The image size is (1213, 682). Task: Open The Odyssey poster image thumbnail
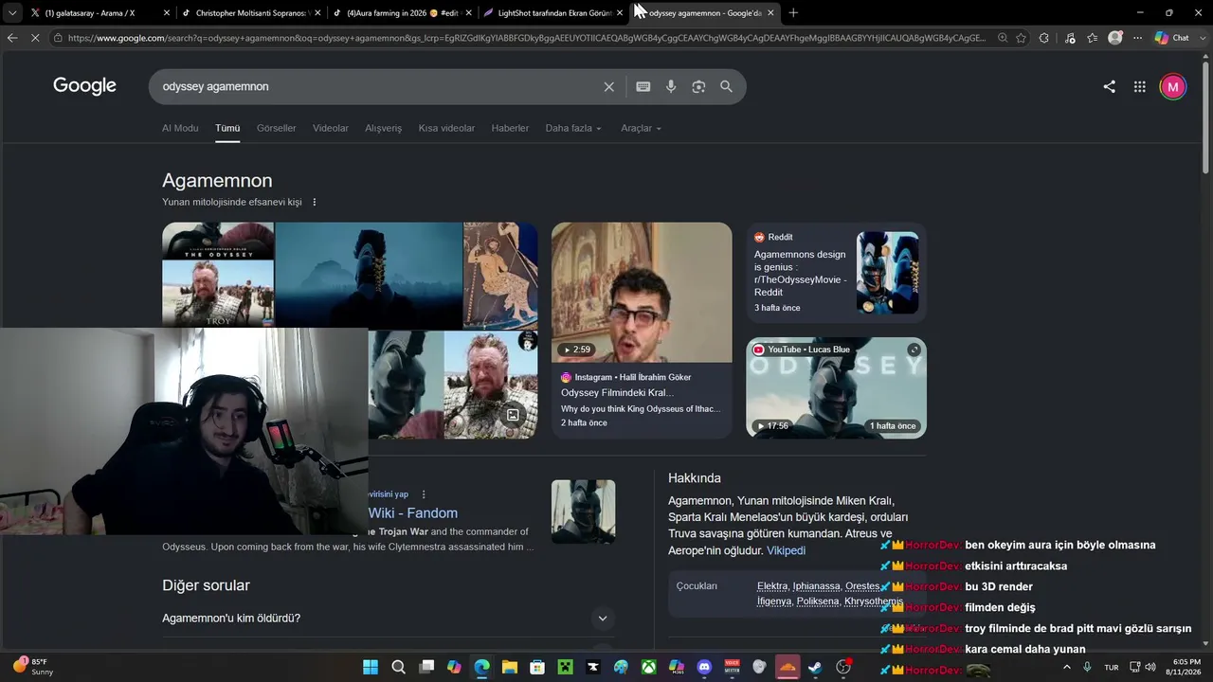click(x=218, y=241)
